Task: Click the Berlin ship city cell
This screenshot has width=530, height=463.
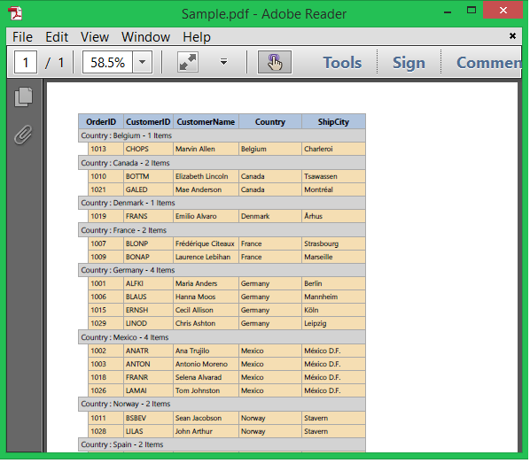Action: tap(333, 283)
